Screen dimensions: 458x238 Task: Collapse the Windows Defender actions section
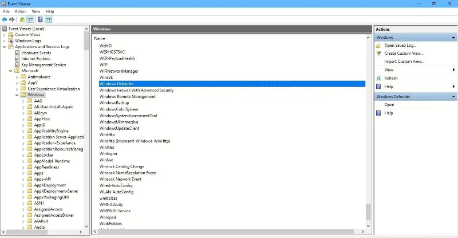pyautogui.click(x=453, y=96)
